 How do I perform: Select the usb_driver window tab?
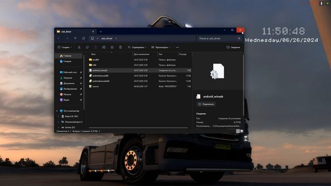(x=76, y=32)
